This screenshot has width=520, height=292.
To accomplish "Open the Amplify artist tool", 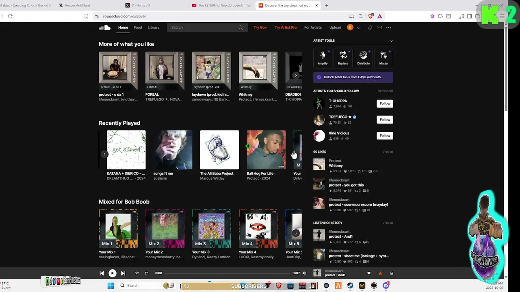I will [x=323, y=58].
